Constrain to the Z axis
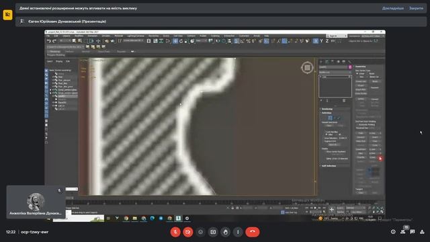430x242 pixels. pos(327,41)
